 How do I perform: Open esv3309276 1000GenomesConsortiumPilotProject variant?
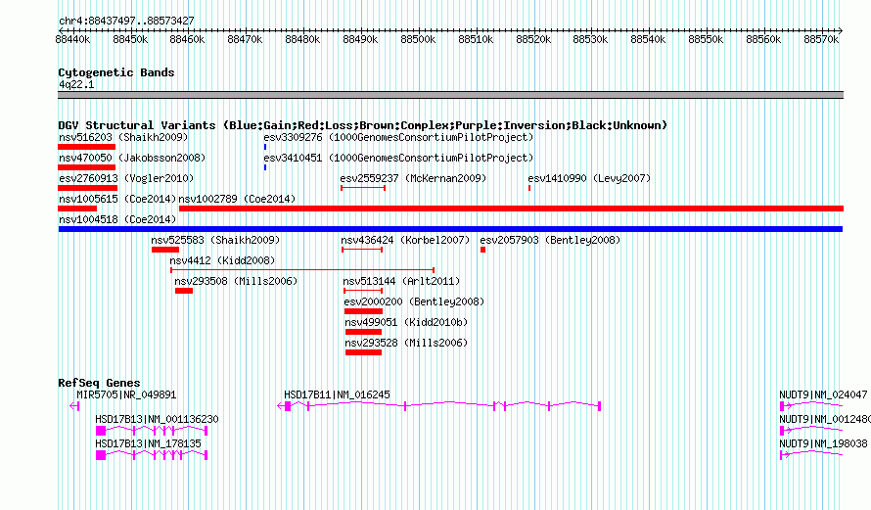click(398, 137)
